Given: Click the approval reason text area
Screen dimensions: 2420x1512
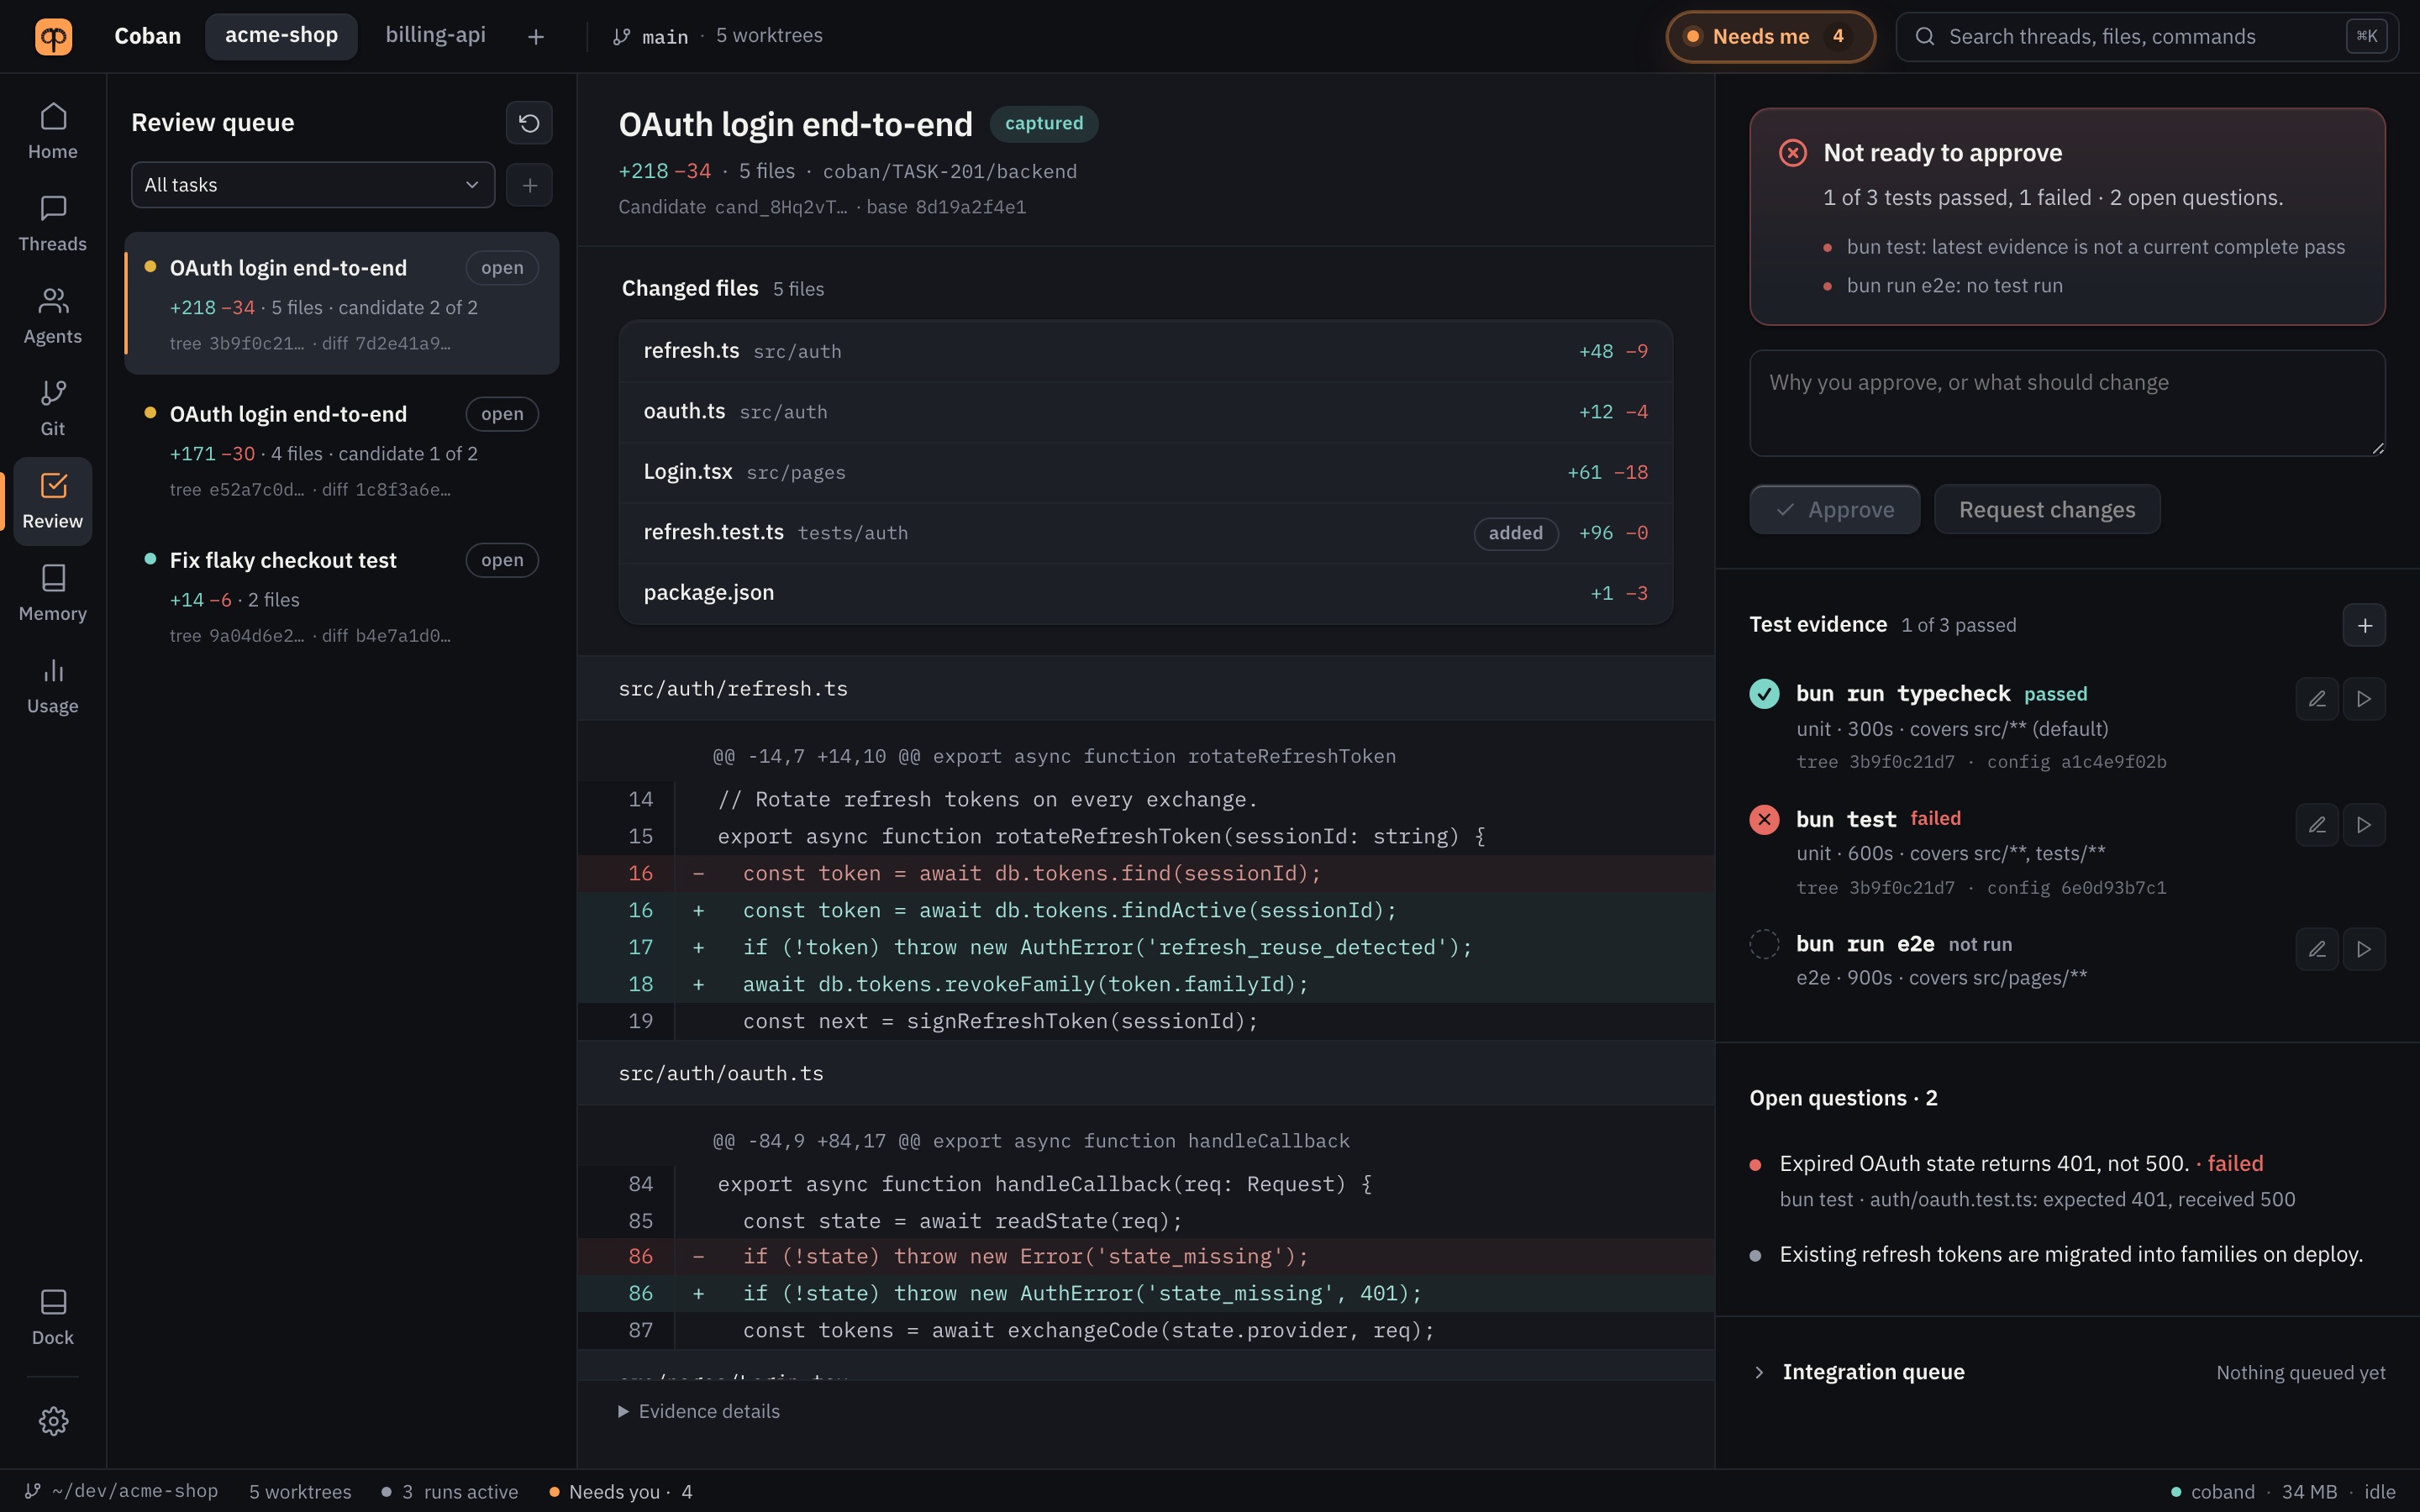Looking at the screenshot, I should pos(2067,403).
